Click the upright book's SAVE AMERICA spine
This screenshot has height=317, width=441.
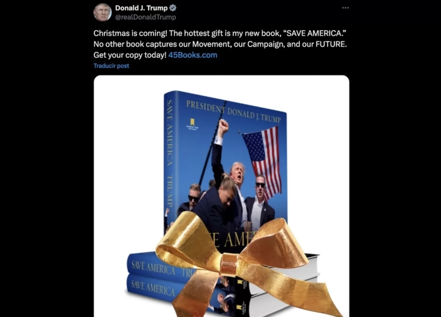(170, 153)
